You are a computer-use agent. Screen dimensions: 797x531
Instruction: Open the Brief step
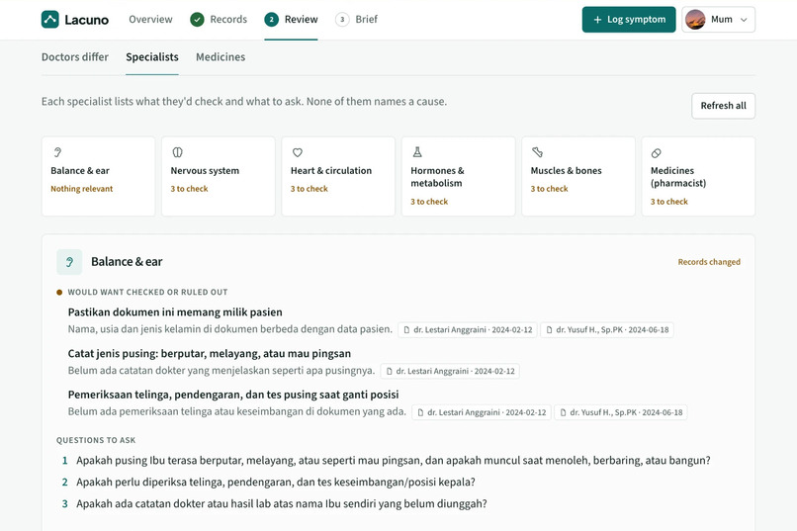click(x=356, y=20)
